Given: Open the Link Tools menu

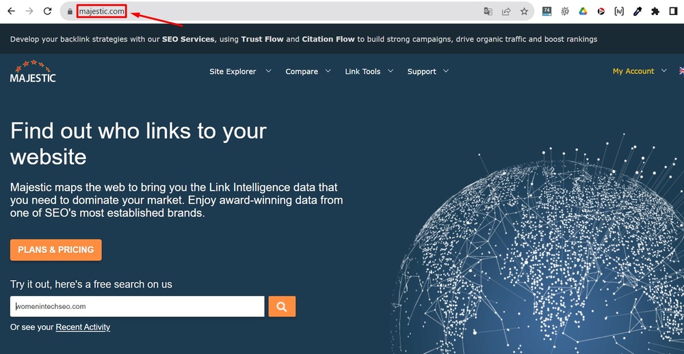Looking at the screenshot, I should 363,72.
